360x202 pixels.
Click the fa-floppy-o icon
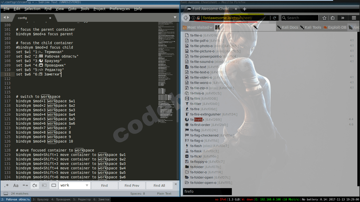[x=187, y=162]
